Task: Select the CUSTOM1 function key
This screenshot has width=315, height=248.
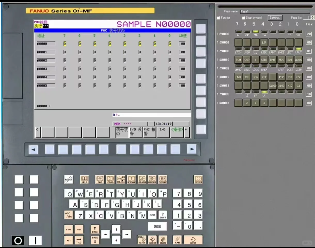Action: (152, 179)
